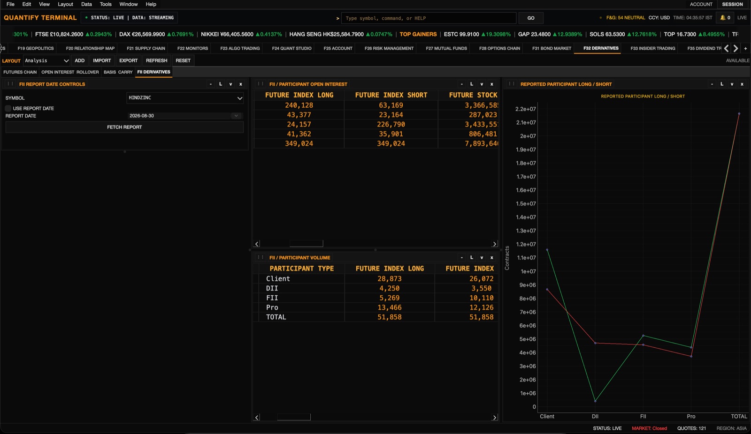Open the Window menu
The width and height of the screenshot is (751, 434).
[x=128, y=4]
